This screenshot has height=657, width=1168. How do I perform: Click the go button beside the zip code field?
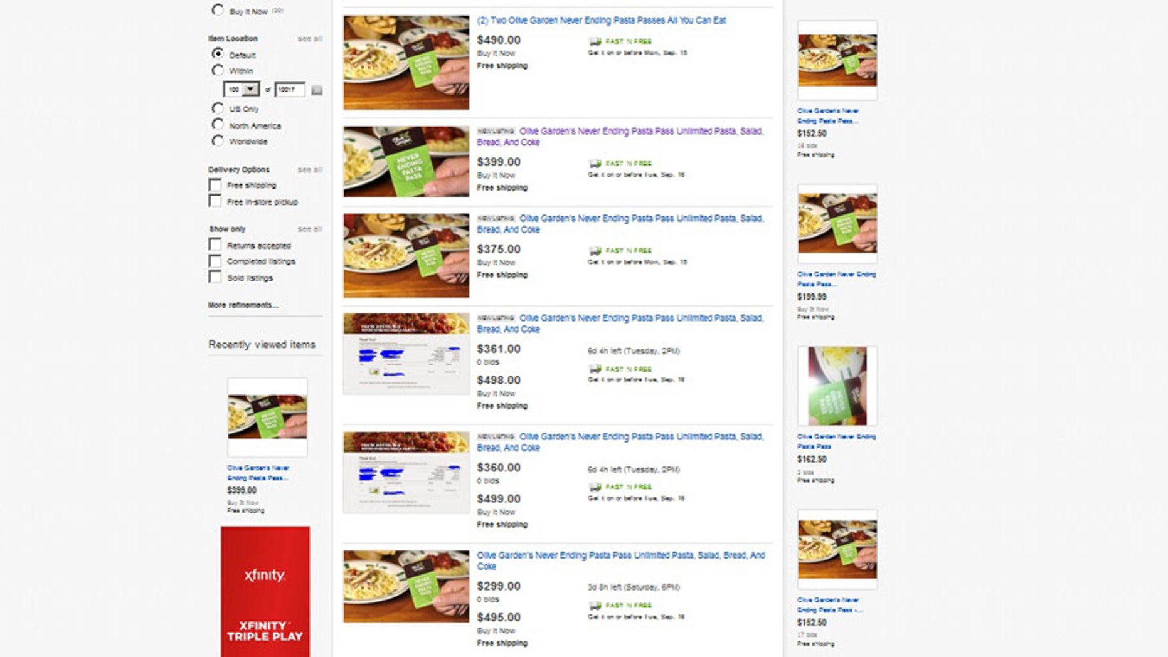tap(317, 90)
